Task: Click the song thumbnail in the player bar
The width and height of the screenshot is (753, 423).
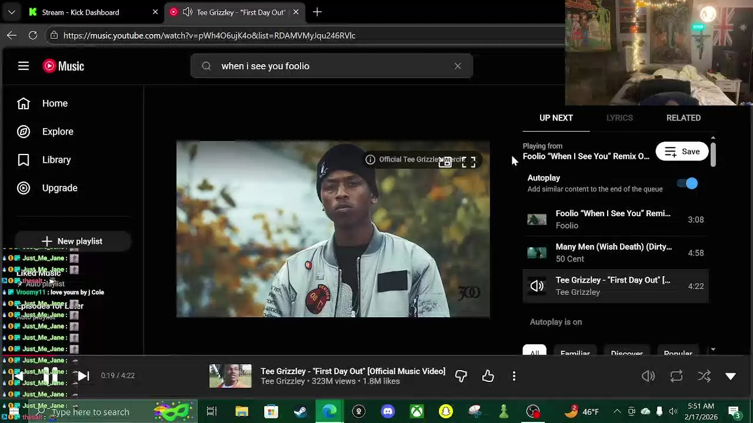Action: tap(230, 376)
